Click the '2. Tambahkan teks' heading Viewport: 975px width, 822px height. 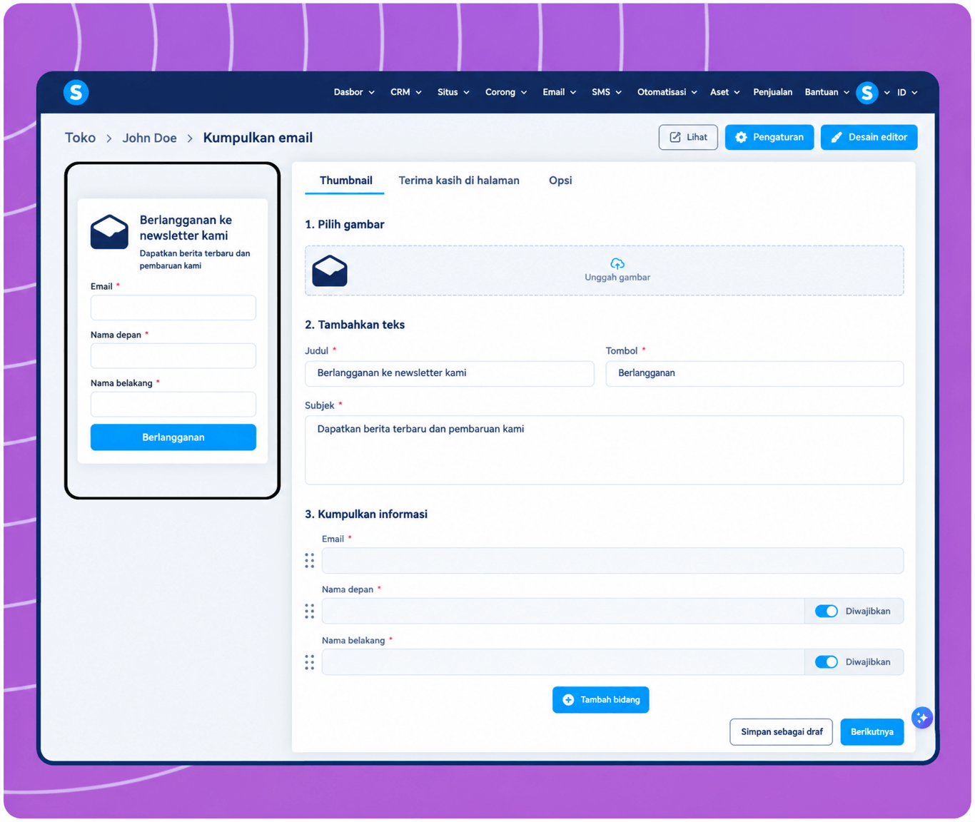[x=355, y=325]
